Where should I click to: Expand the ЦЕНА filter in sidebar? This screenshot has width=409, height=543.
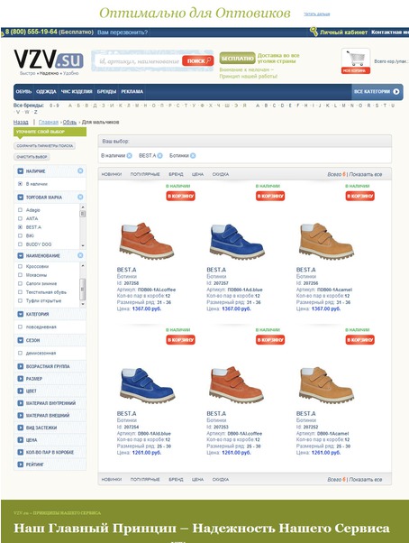(21, 440)
